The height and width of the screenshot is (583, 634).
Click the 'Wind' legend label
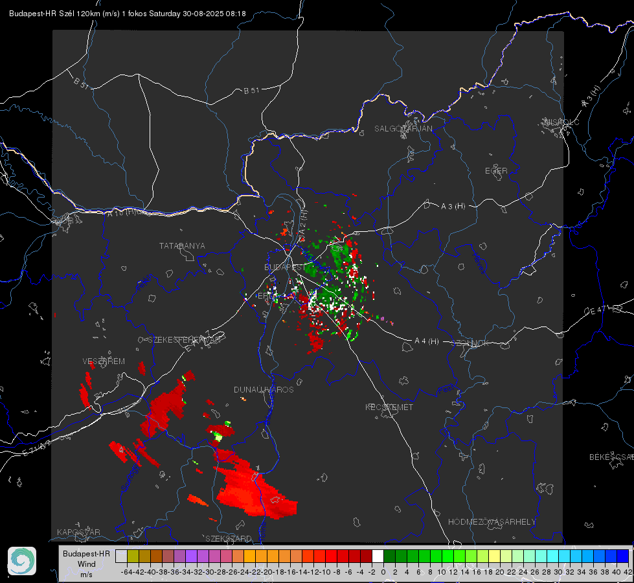coord(87,564)
